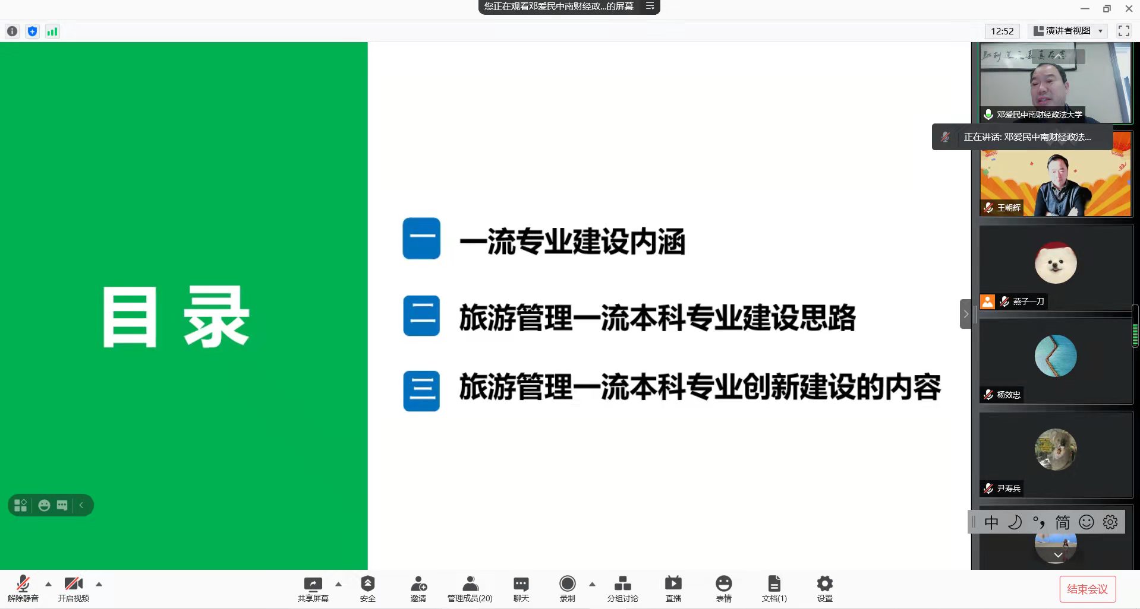Click the invite (邀请) icon
The image size is (1140, 609).
coord(418,588)
